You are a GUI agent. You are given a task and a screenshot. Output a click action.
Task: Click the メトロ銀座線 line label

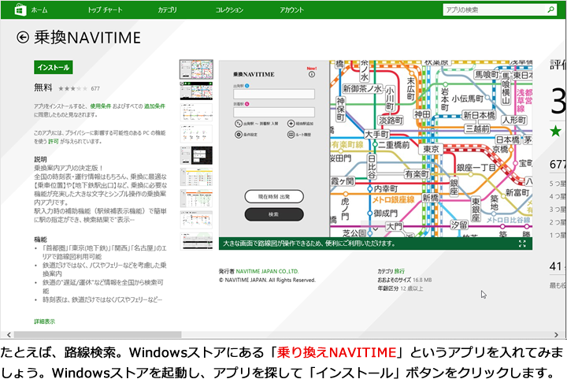click(394, 199)
